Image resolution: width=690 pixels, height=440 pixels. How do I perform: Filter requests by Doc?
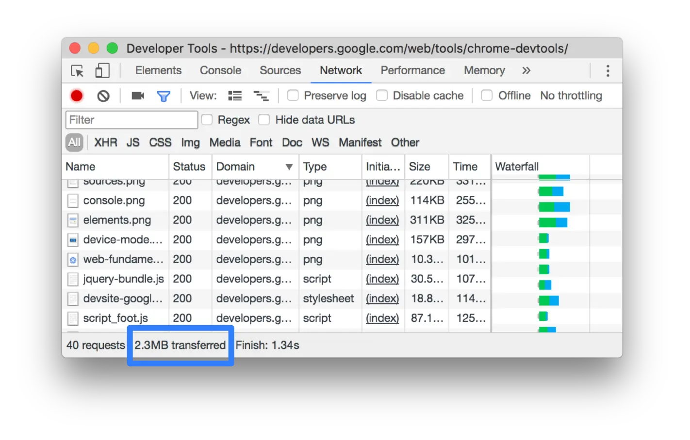292,142
